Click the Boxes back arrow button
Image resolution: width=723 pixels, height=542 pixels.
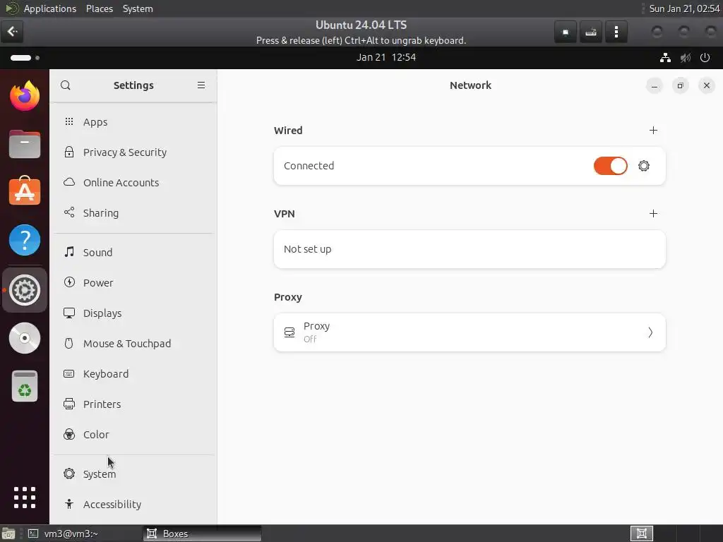12,31
